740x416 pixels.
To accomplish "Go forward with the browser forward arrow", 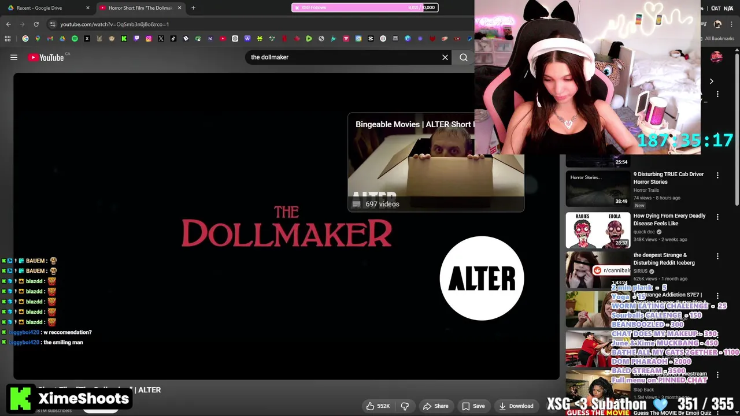I will click(x=22, y=24).
